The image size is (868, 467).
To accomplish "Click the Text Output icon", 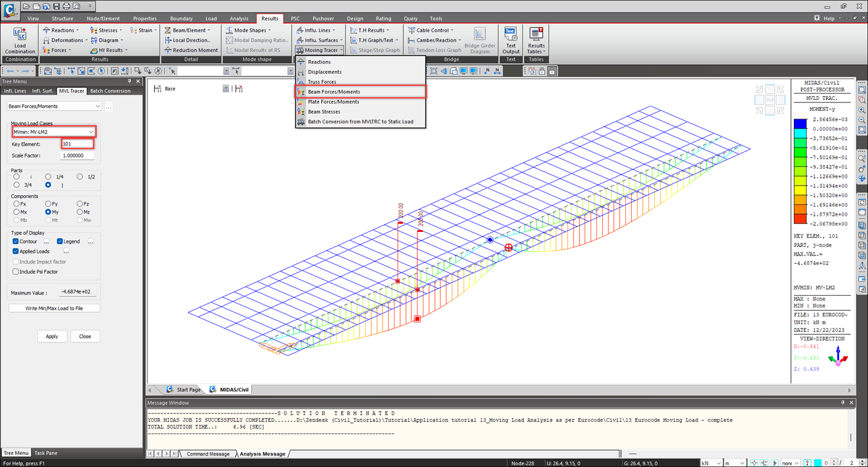I will tap(510, 40).
